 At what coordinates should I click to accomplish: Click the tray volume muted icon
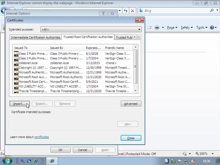(193, 161)
